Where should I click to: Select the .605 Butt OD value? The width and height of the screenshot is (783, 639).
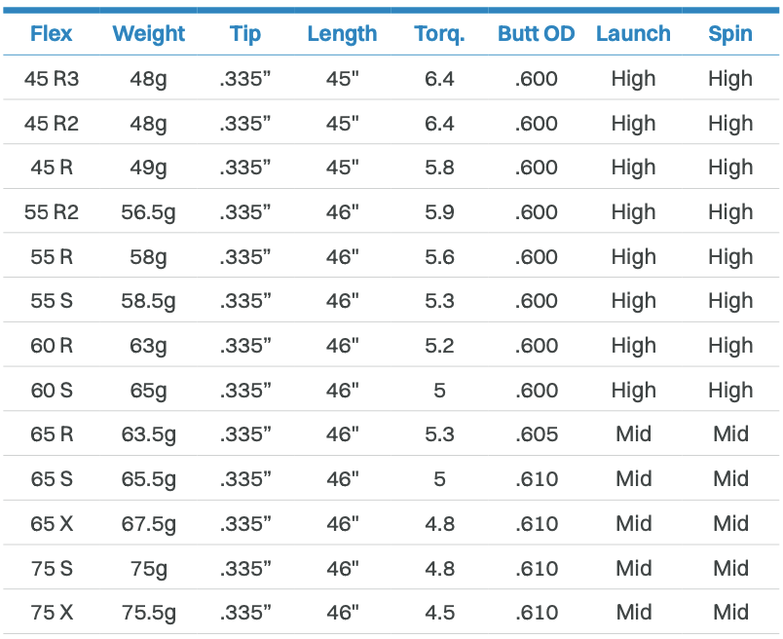pyautogui.click(x=536, y=434)
